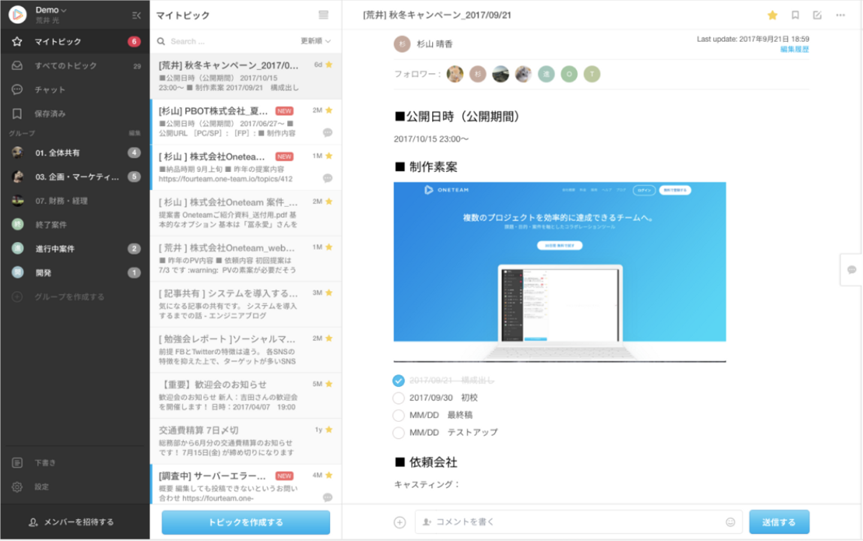Click author avatar beside 杉山 晴香
This screenshot has width=863, height=541.
point(402,44)
